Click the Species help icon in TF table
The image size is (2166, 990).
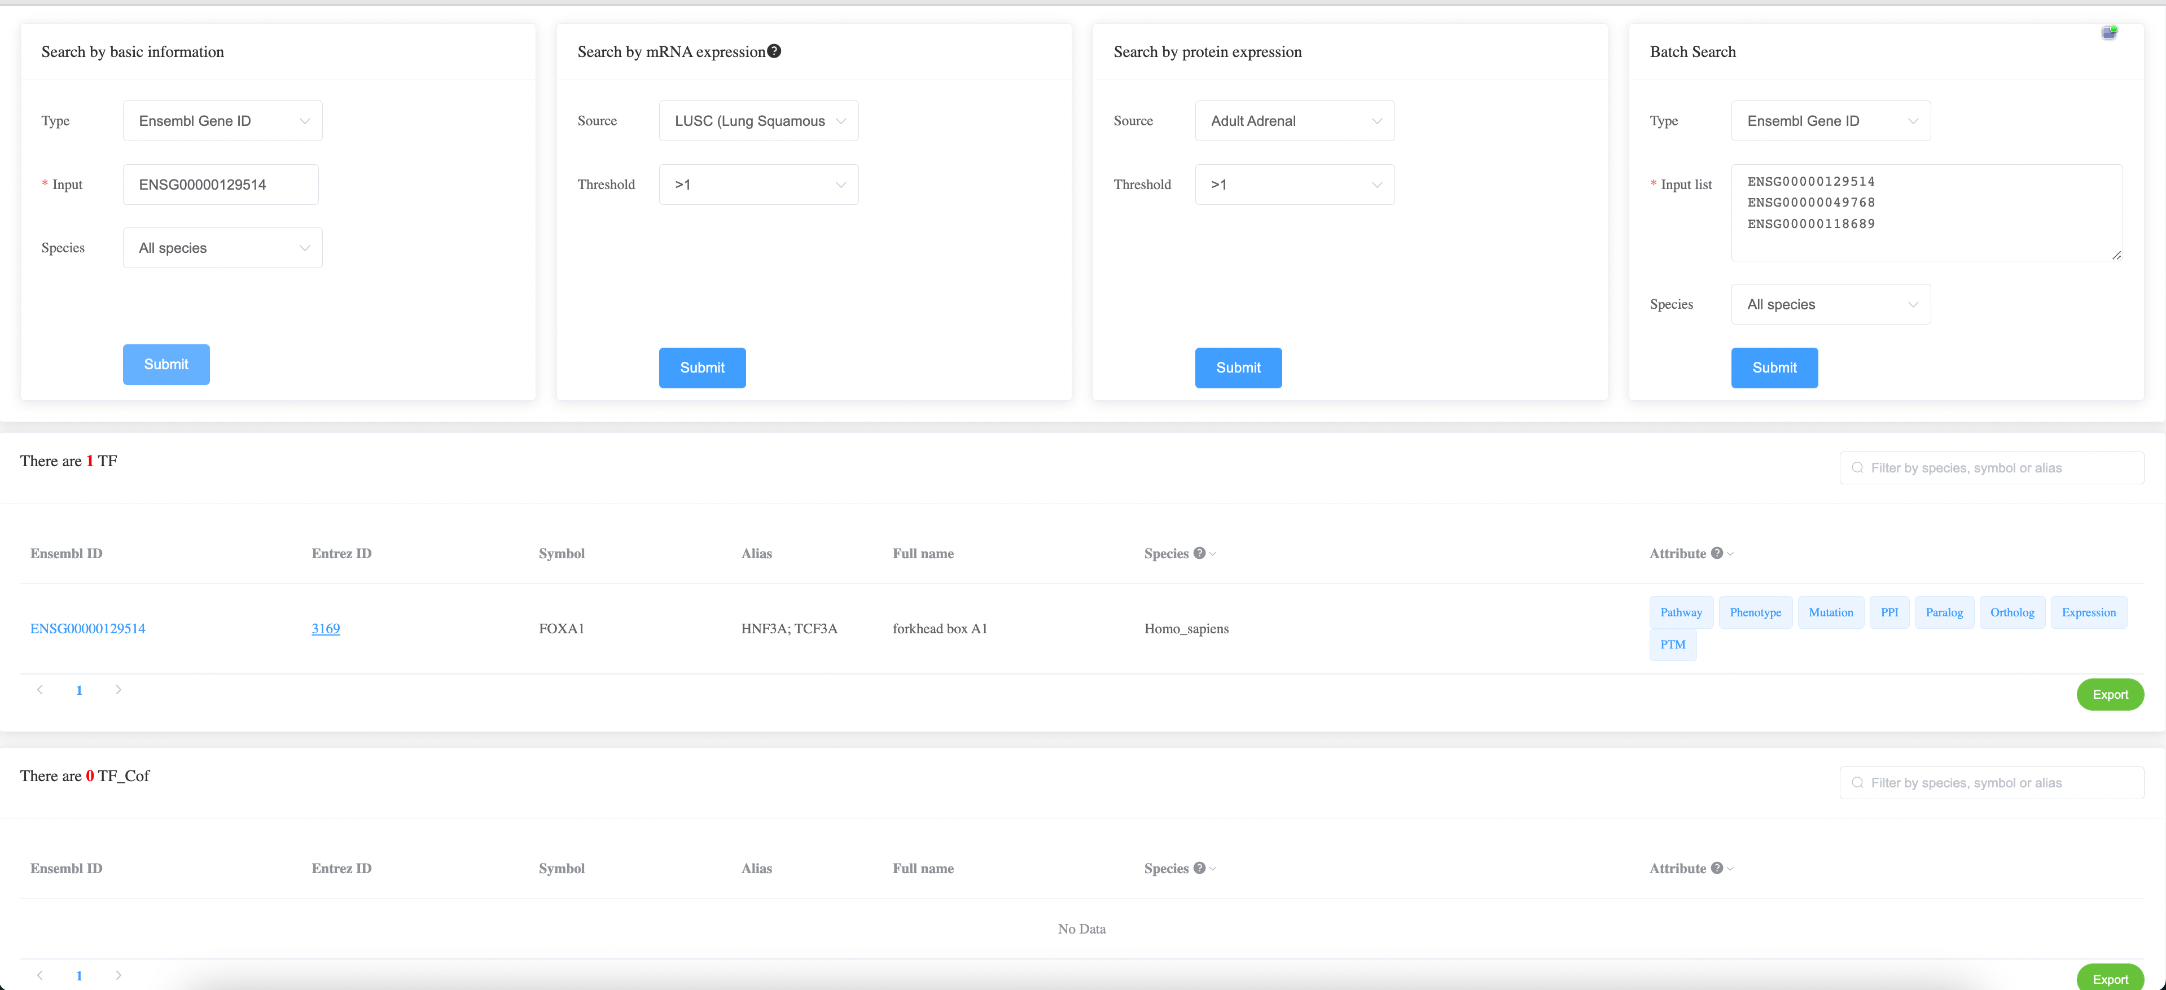1199,553
